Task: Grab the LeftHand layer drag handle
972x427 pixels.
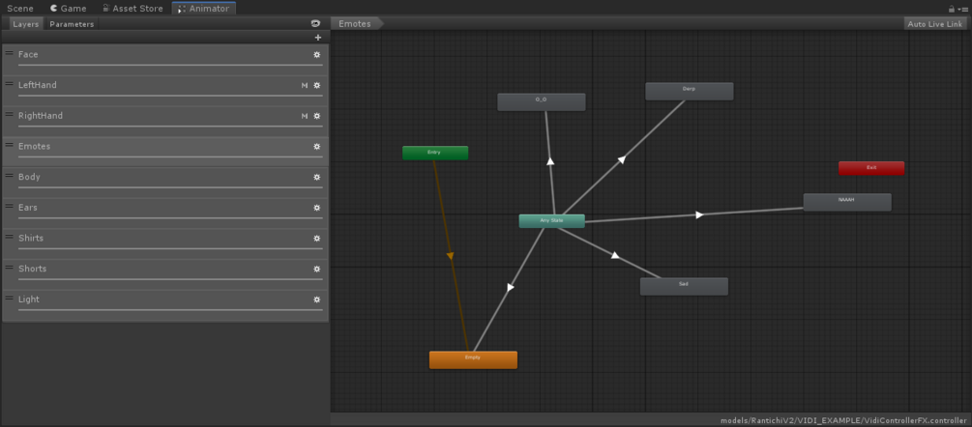Action: point(10,83)
